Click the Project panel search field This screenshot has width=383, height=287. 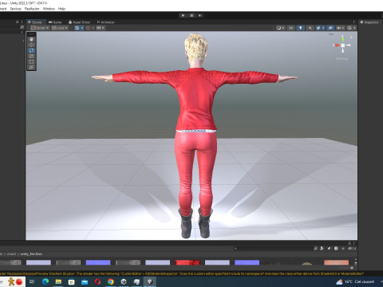tap(274, 249)
